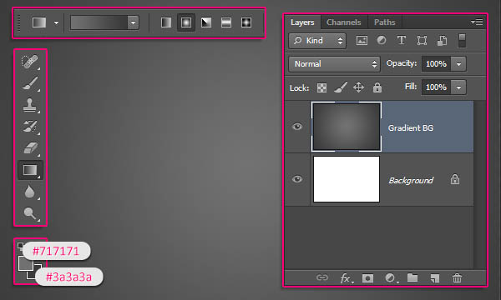Viewport: 501px width, 300px height.
Task: Choose the Diamond Gradient style
Action: point(246,22)
